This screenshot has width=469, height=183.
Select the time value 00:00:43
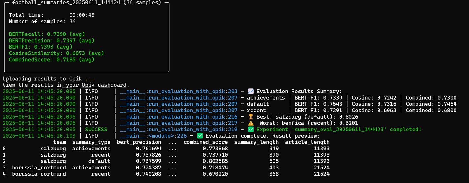[82, 15]
